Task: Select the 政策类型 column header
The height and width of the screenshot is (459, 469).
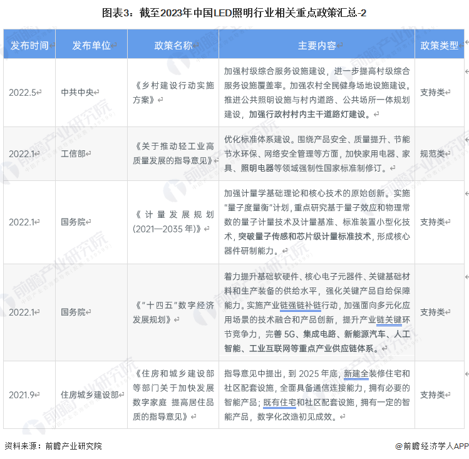Action: (439, 45)
